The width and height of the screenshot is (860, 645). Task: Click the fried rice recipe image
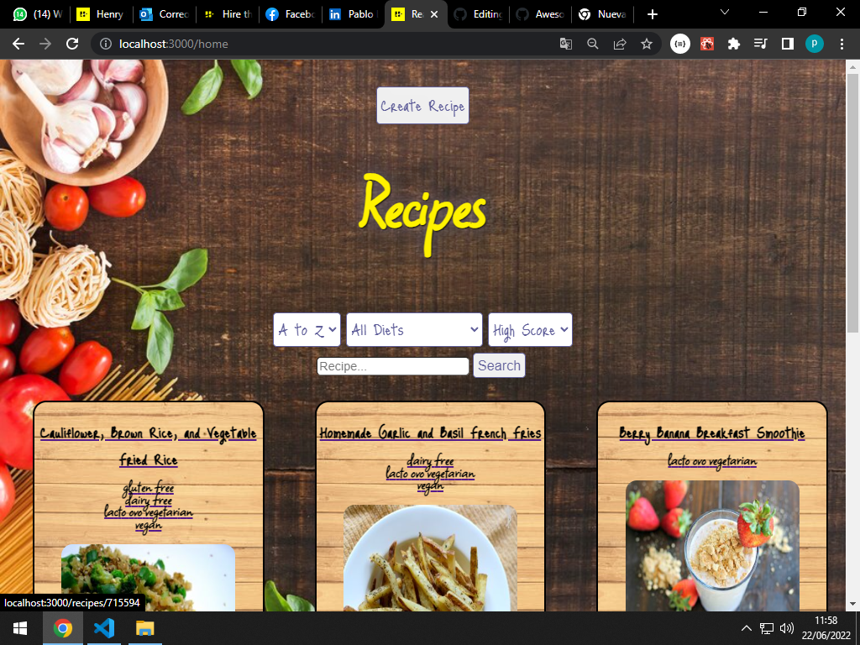pyautogui.click(x=148, y=578)
